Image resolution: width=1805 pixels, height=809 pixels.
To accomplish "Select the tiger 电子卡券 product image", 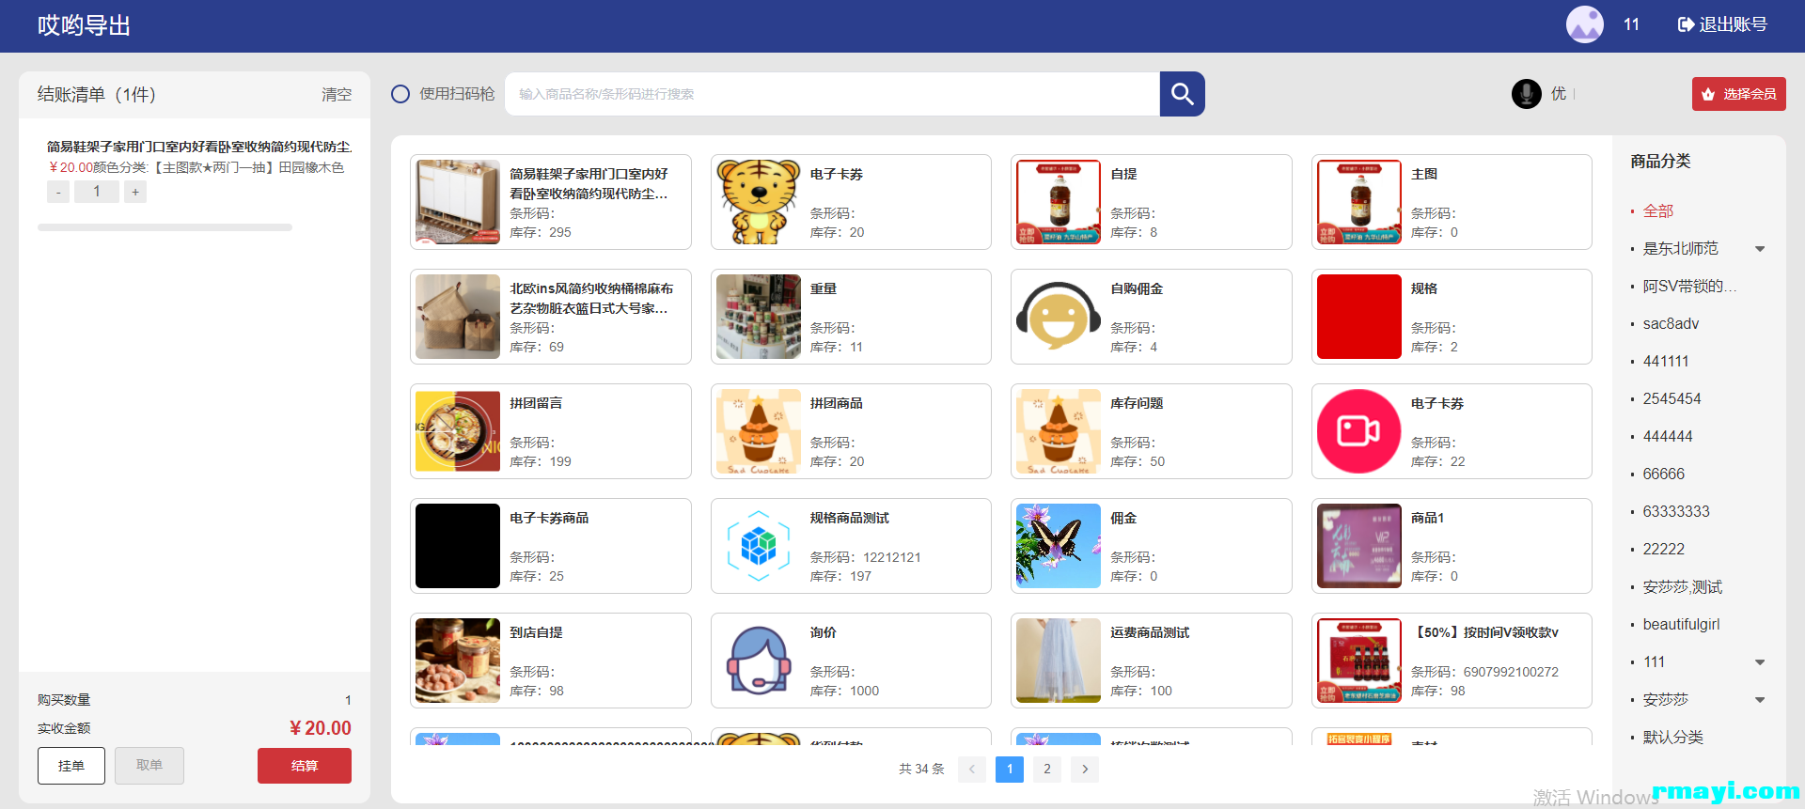I will [759, 202].
